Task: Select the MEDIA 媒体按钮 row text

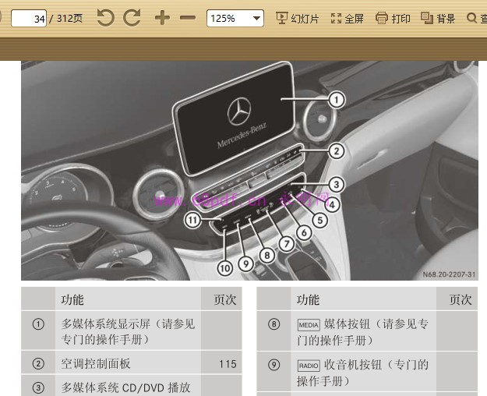Action: coord(363,332)
